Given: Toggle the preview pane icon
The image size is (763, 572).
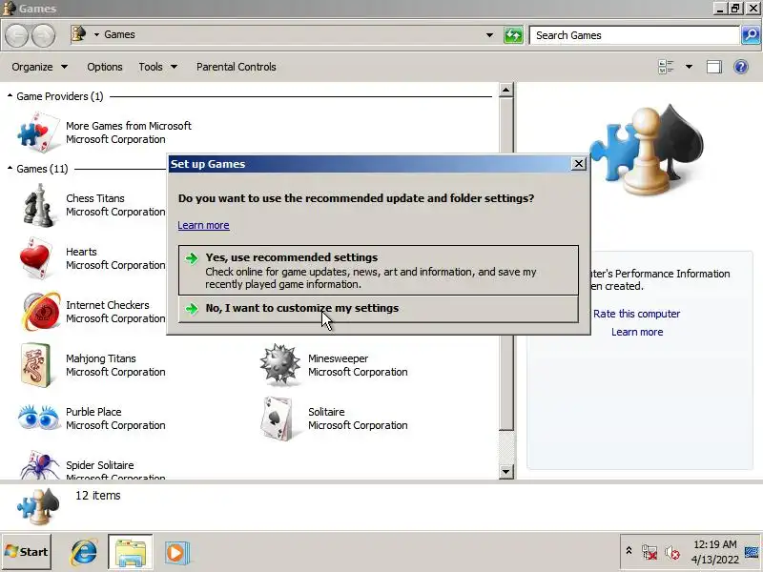Looking at the screenshot, I should (x=713, y=67).
